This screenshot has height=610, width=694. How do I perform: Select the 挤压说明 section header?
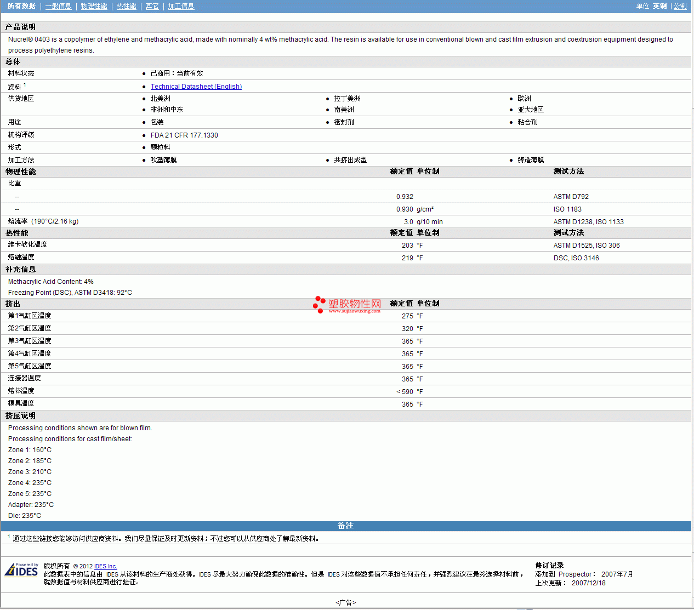(20, 415)
